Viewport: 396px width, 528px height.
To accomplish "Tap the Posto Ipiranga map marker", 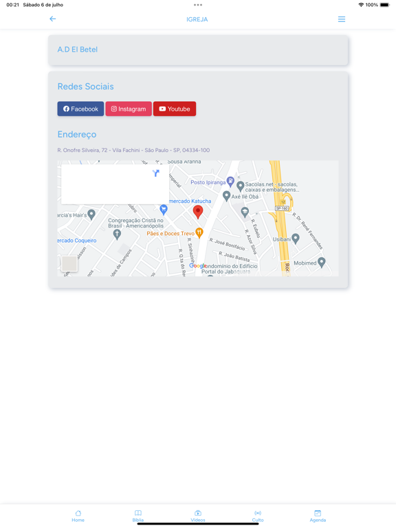I will [230, 181].
